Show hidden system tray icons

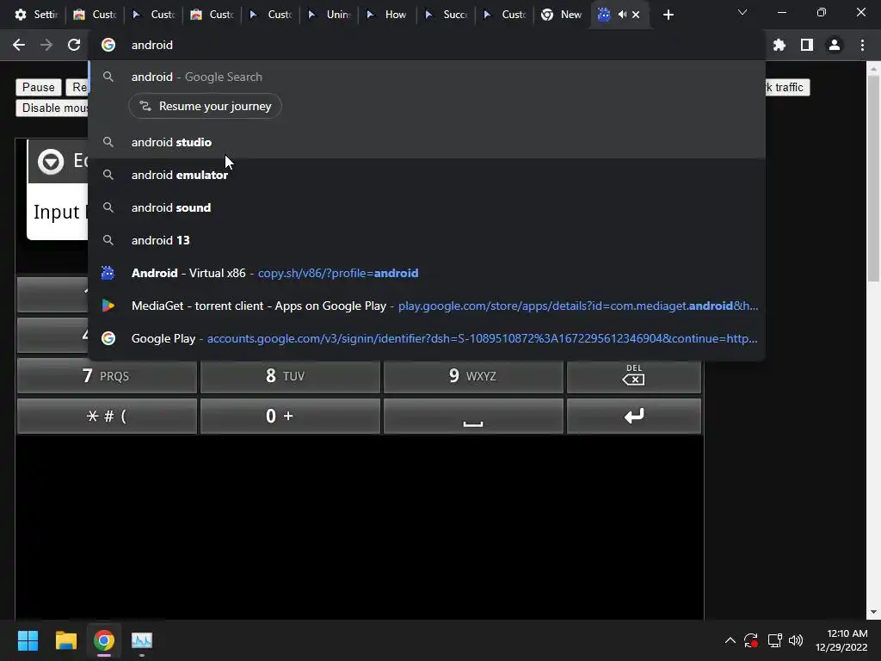(730, 640)
